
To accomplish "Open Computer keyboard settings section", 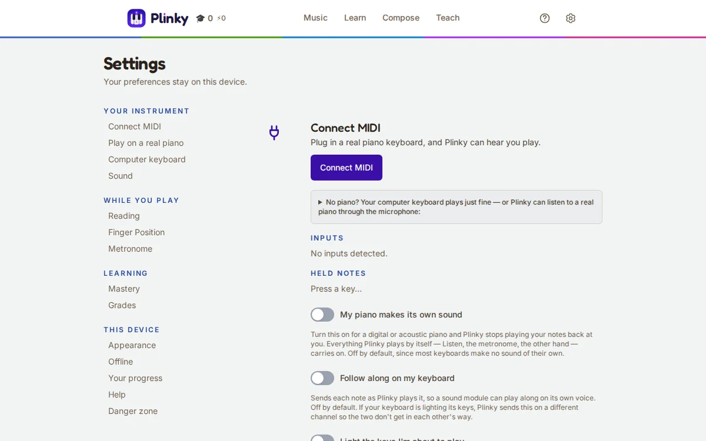I will point(147,159).
